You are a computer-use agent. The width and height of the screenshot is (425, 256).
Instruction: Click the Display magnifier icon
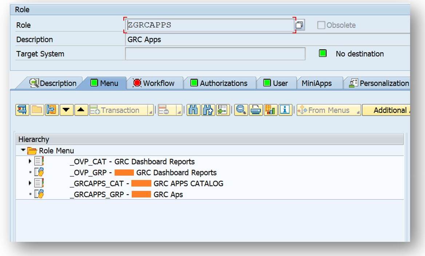pyautogui.click(x=241, y=110)
